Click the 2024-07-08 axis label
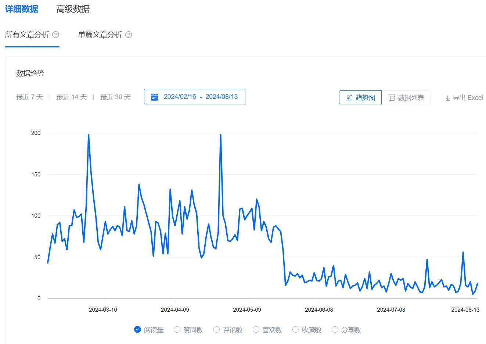486x344 pixels. click(391, 310)
